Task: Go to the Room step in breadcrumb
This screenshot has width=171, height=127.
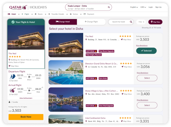Action: tap(39, 14)
